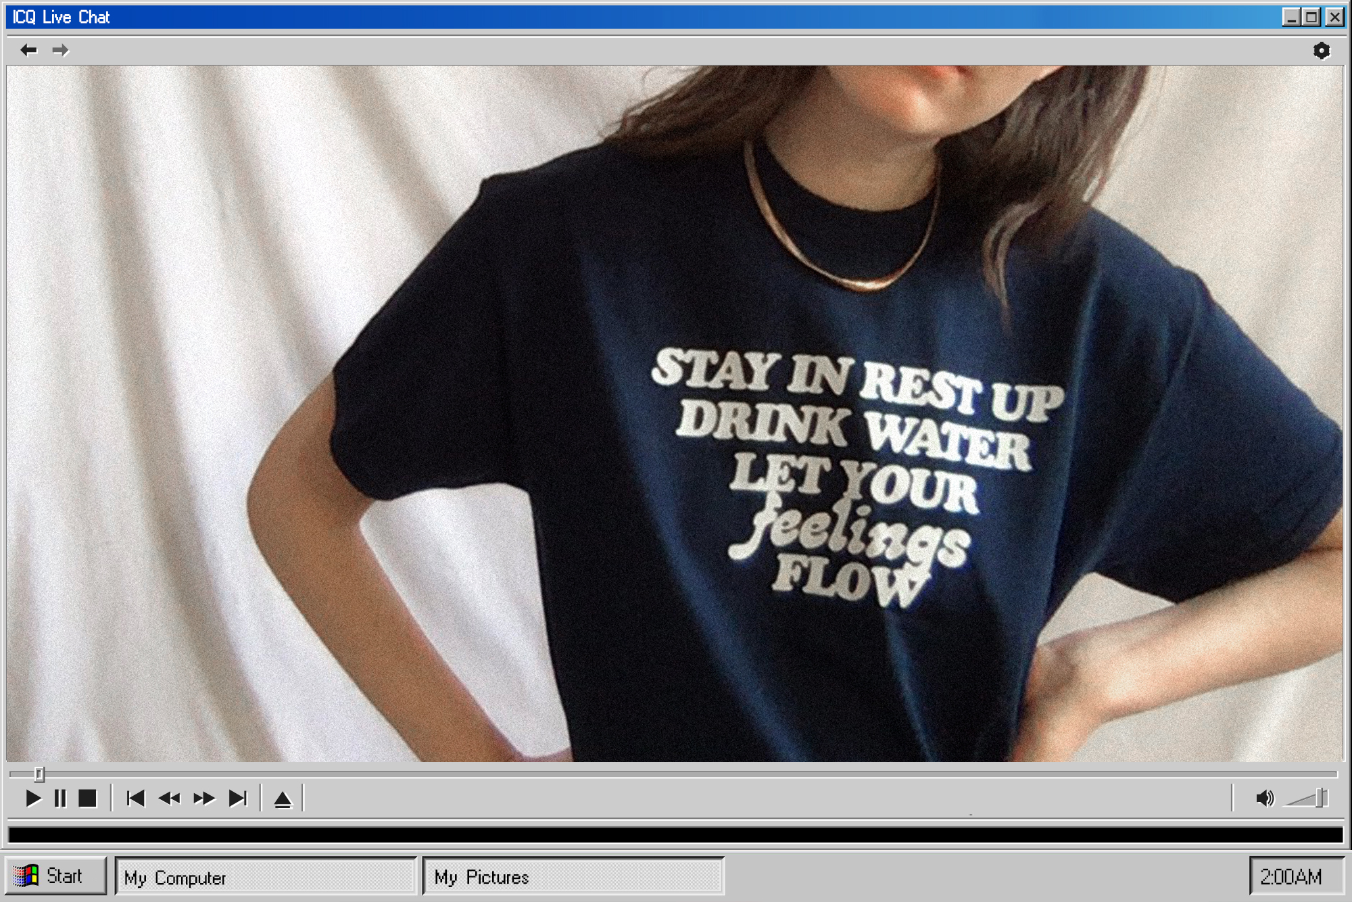Open the Start menu
1352x902 pixels.
[x=55, y=876]
